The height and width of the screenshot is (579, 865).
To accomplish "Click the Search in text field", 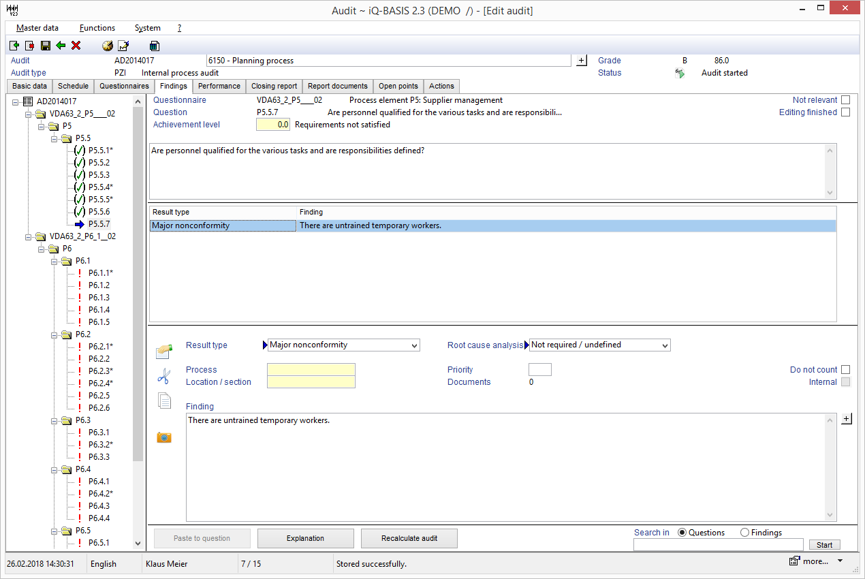I will click(719, 545).
